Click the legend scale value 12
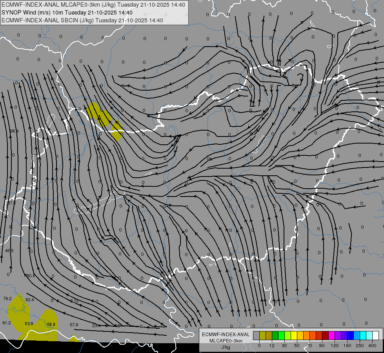 (x=272, y=346)
